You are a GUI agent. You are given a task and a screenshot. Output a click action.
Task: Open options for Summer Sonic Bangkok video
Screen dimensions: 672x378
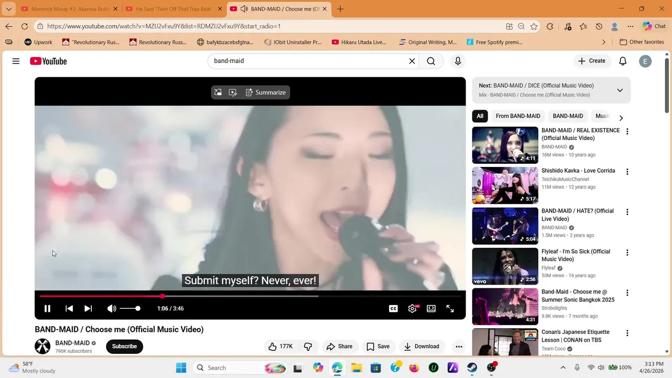(627, 293)
